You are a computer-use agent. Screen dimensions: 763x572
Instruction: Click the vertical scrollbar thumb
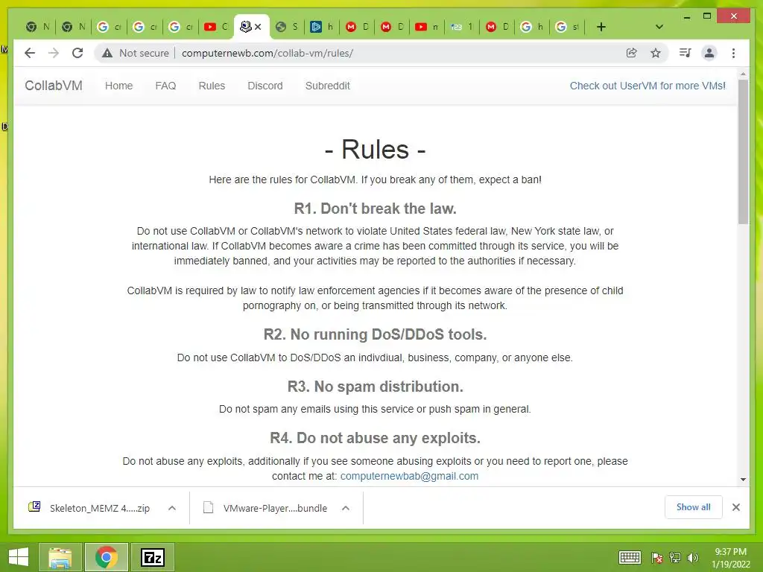[x=743, y=151]
